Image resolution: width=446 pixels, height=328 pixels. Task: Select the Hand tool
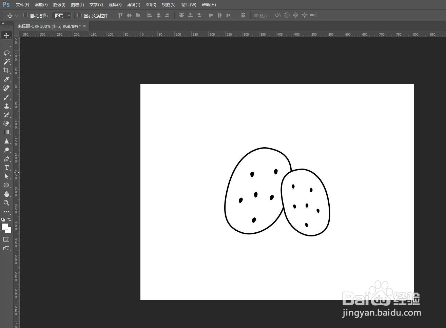click(6, 194)
